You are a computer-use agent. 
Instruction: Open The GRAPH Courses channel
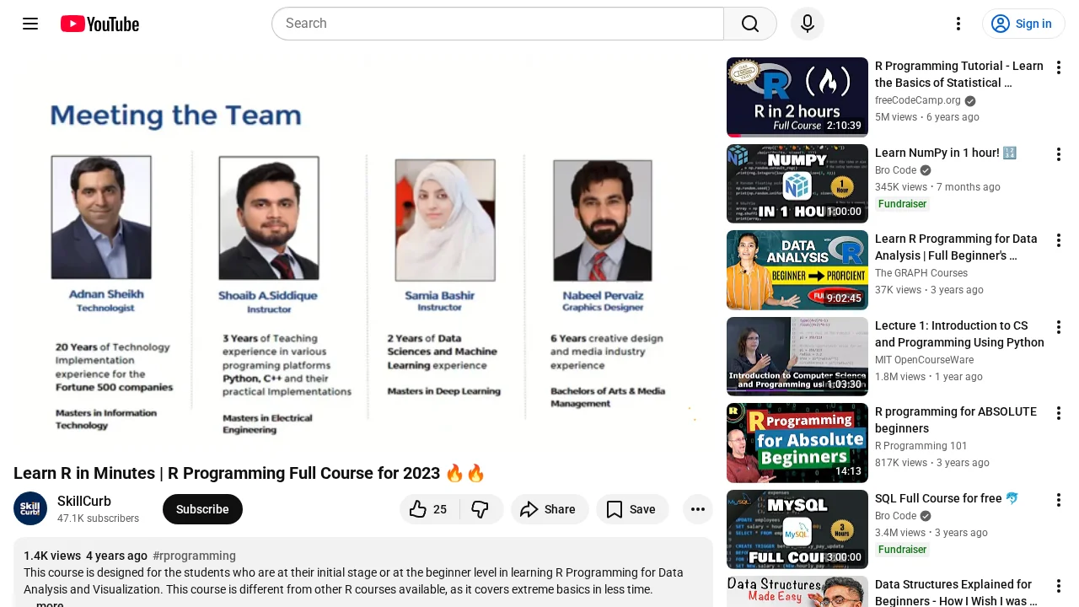tap(921, 273)
